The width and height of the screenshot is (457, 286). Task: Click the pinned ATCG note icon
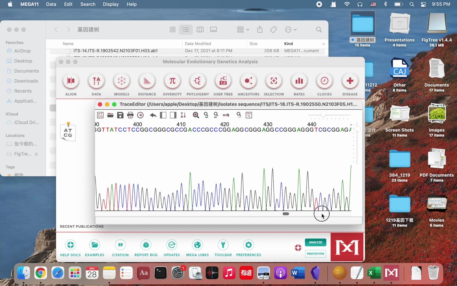pyautogui.click(x=68, y=132)
